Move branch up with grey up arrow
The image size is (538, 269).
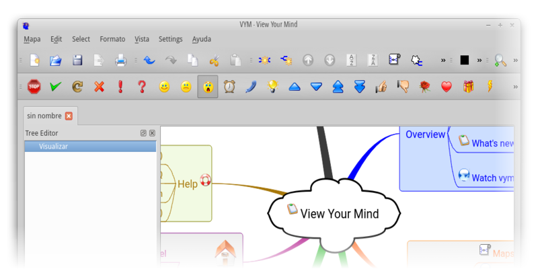point(308,61)
